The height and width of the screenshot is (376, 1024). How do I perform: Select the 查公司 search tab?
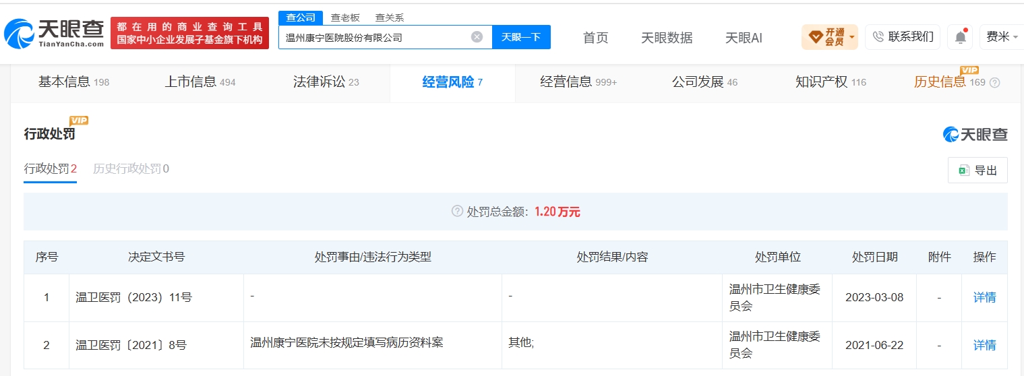[301, 18]
